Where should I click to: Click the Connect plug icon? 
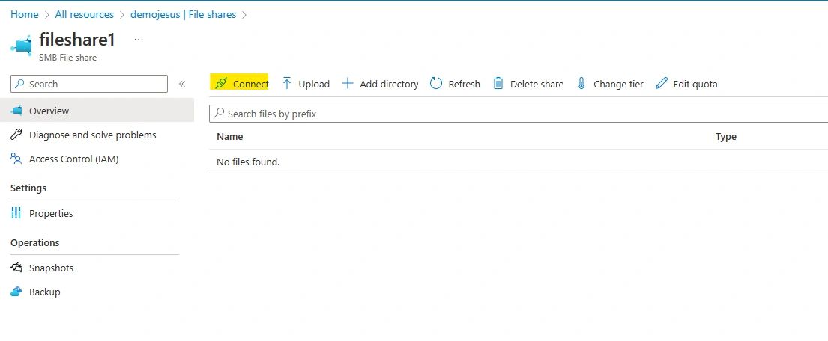[220, 84]
